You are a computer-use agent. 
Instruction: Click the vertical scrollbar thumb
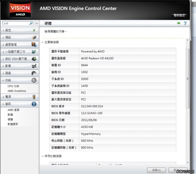pyautogui.click(x=187, y=78)
